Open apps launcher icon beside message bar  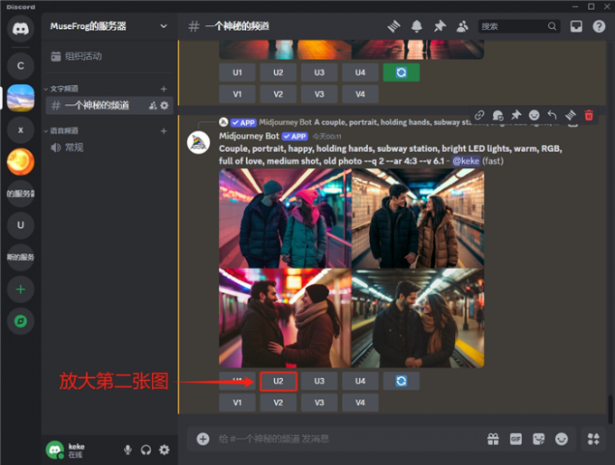[593, 439]
